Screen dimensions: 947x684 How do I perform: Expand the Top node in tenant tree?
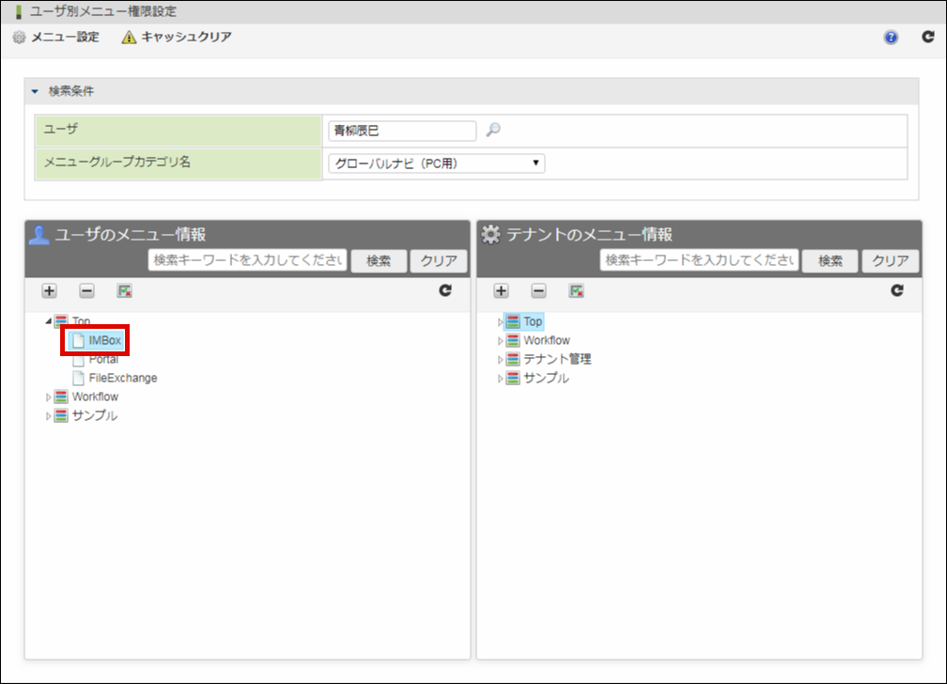click(x=500, y=322)
